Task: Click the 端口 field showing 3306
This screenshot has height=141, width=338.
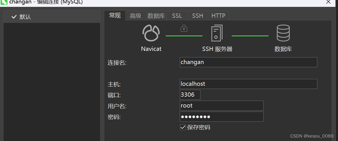Action: pos(190,95)
